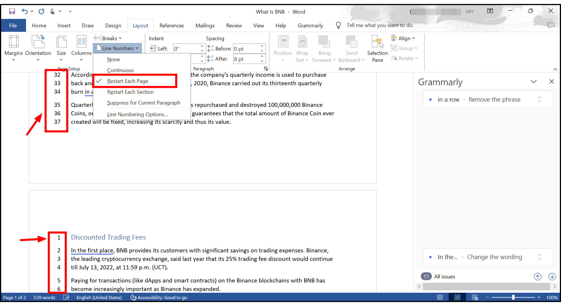Screen dimensions: 561x306
Task: Open Line Numbering Options menu entry
Action: 137,114
